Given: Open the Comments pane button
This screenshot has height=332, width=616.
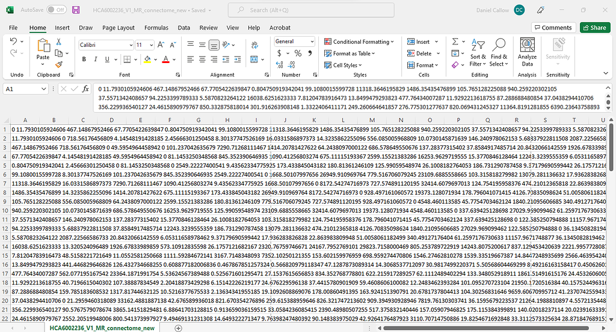Looking at the screenshot, I should coord(552,28).
